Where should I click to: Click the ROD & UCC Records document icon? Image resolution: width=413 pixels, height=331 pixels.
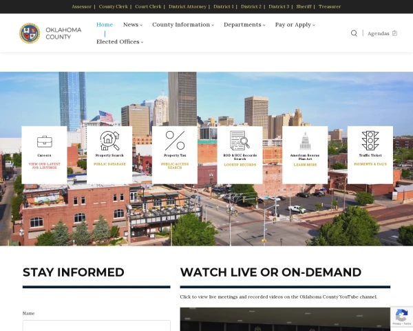[240, 141]
